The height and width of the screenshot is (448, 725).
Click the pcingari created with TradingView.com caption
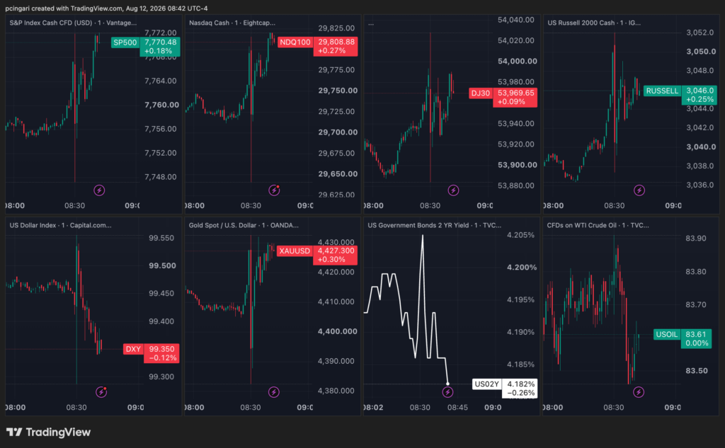(x=106, y=8)
